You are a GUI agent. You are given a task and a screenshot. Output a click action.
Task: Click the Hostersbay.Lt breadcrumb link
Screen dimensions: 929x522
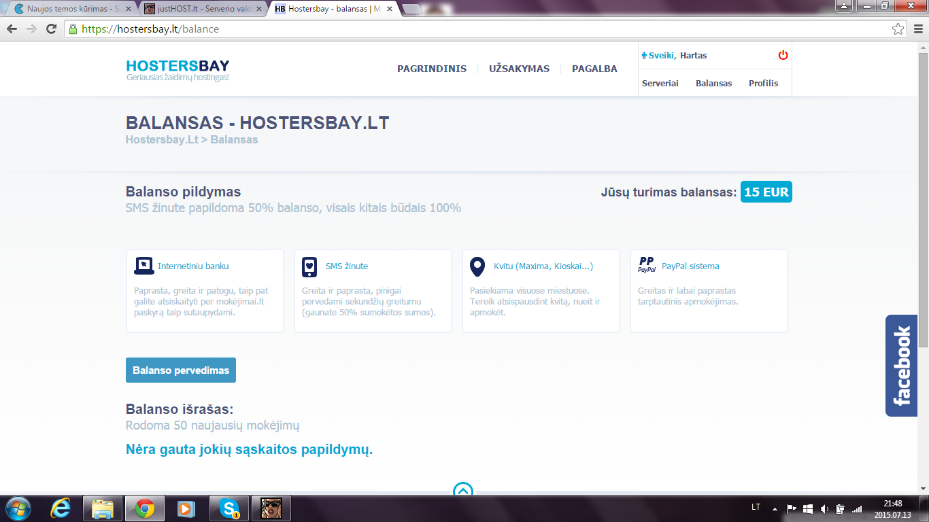(162, 139)
